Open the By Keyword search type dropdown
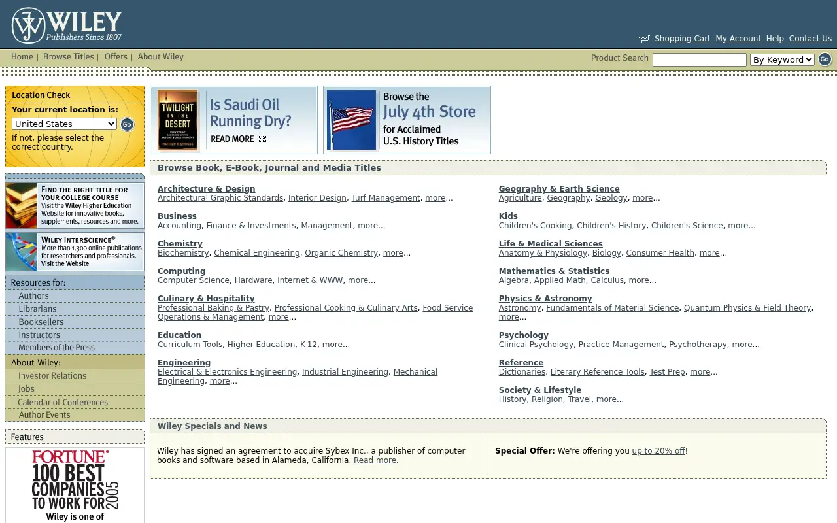 pos(782,60)
